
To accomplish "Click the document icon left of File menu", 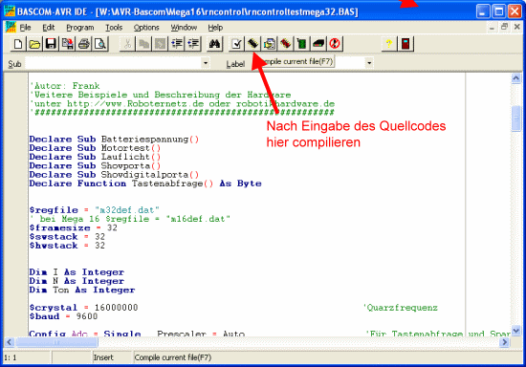I will click(x=11, y=27).
